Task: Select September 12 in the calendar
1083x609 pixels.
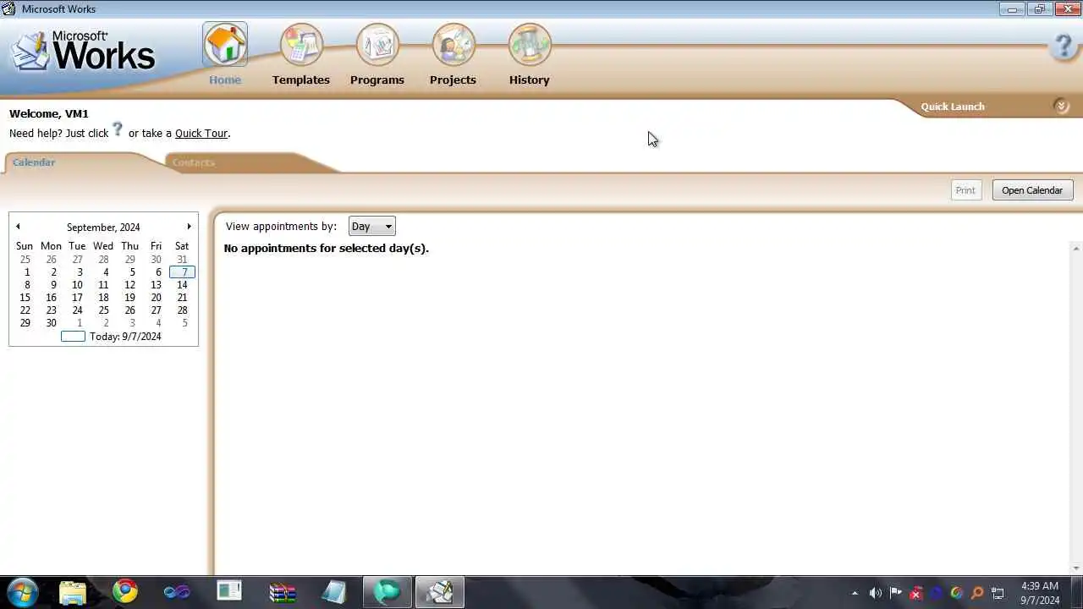Action: coord(129,285)
